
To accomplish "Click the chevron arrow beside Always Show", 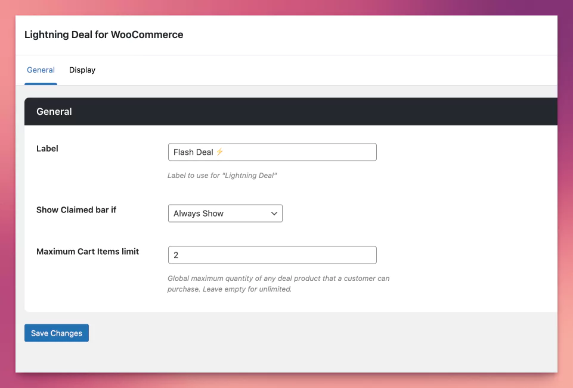I will point(274,213).
